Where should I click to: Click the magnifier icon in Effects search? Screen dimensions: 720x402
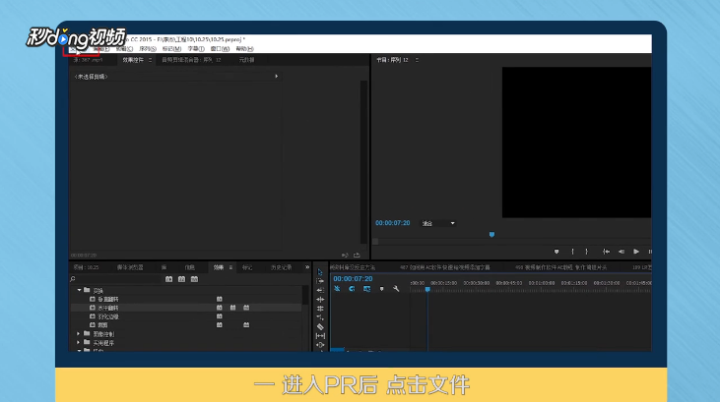[x=73, y=279]
